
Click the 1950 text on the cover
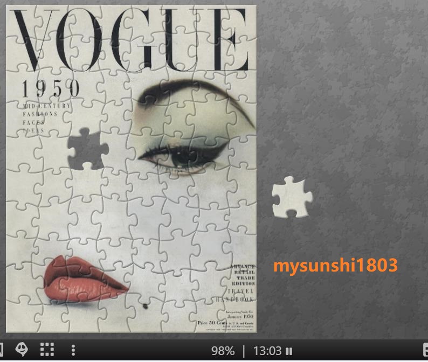[51, 89]
